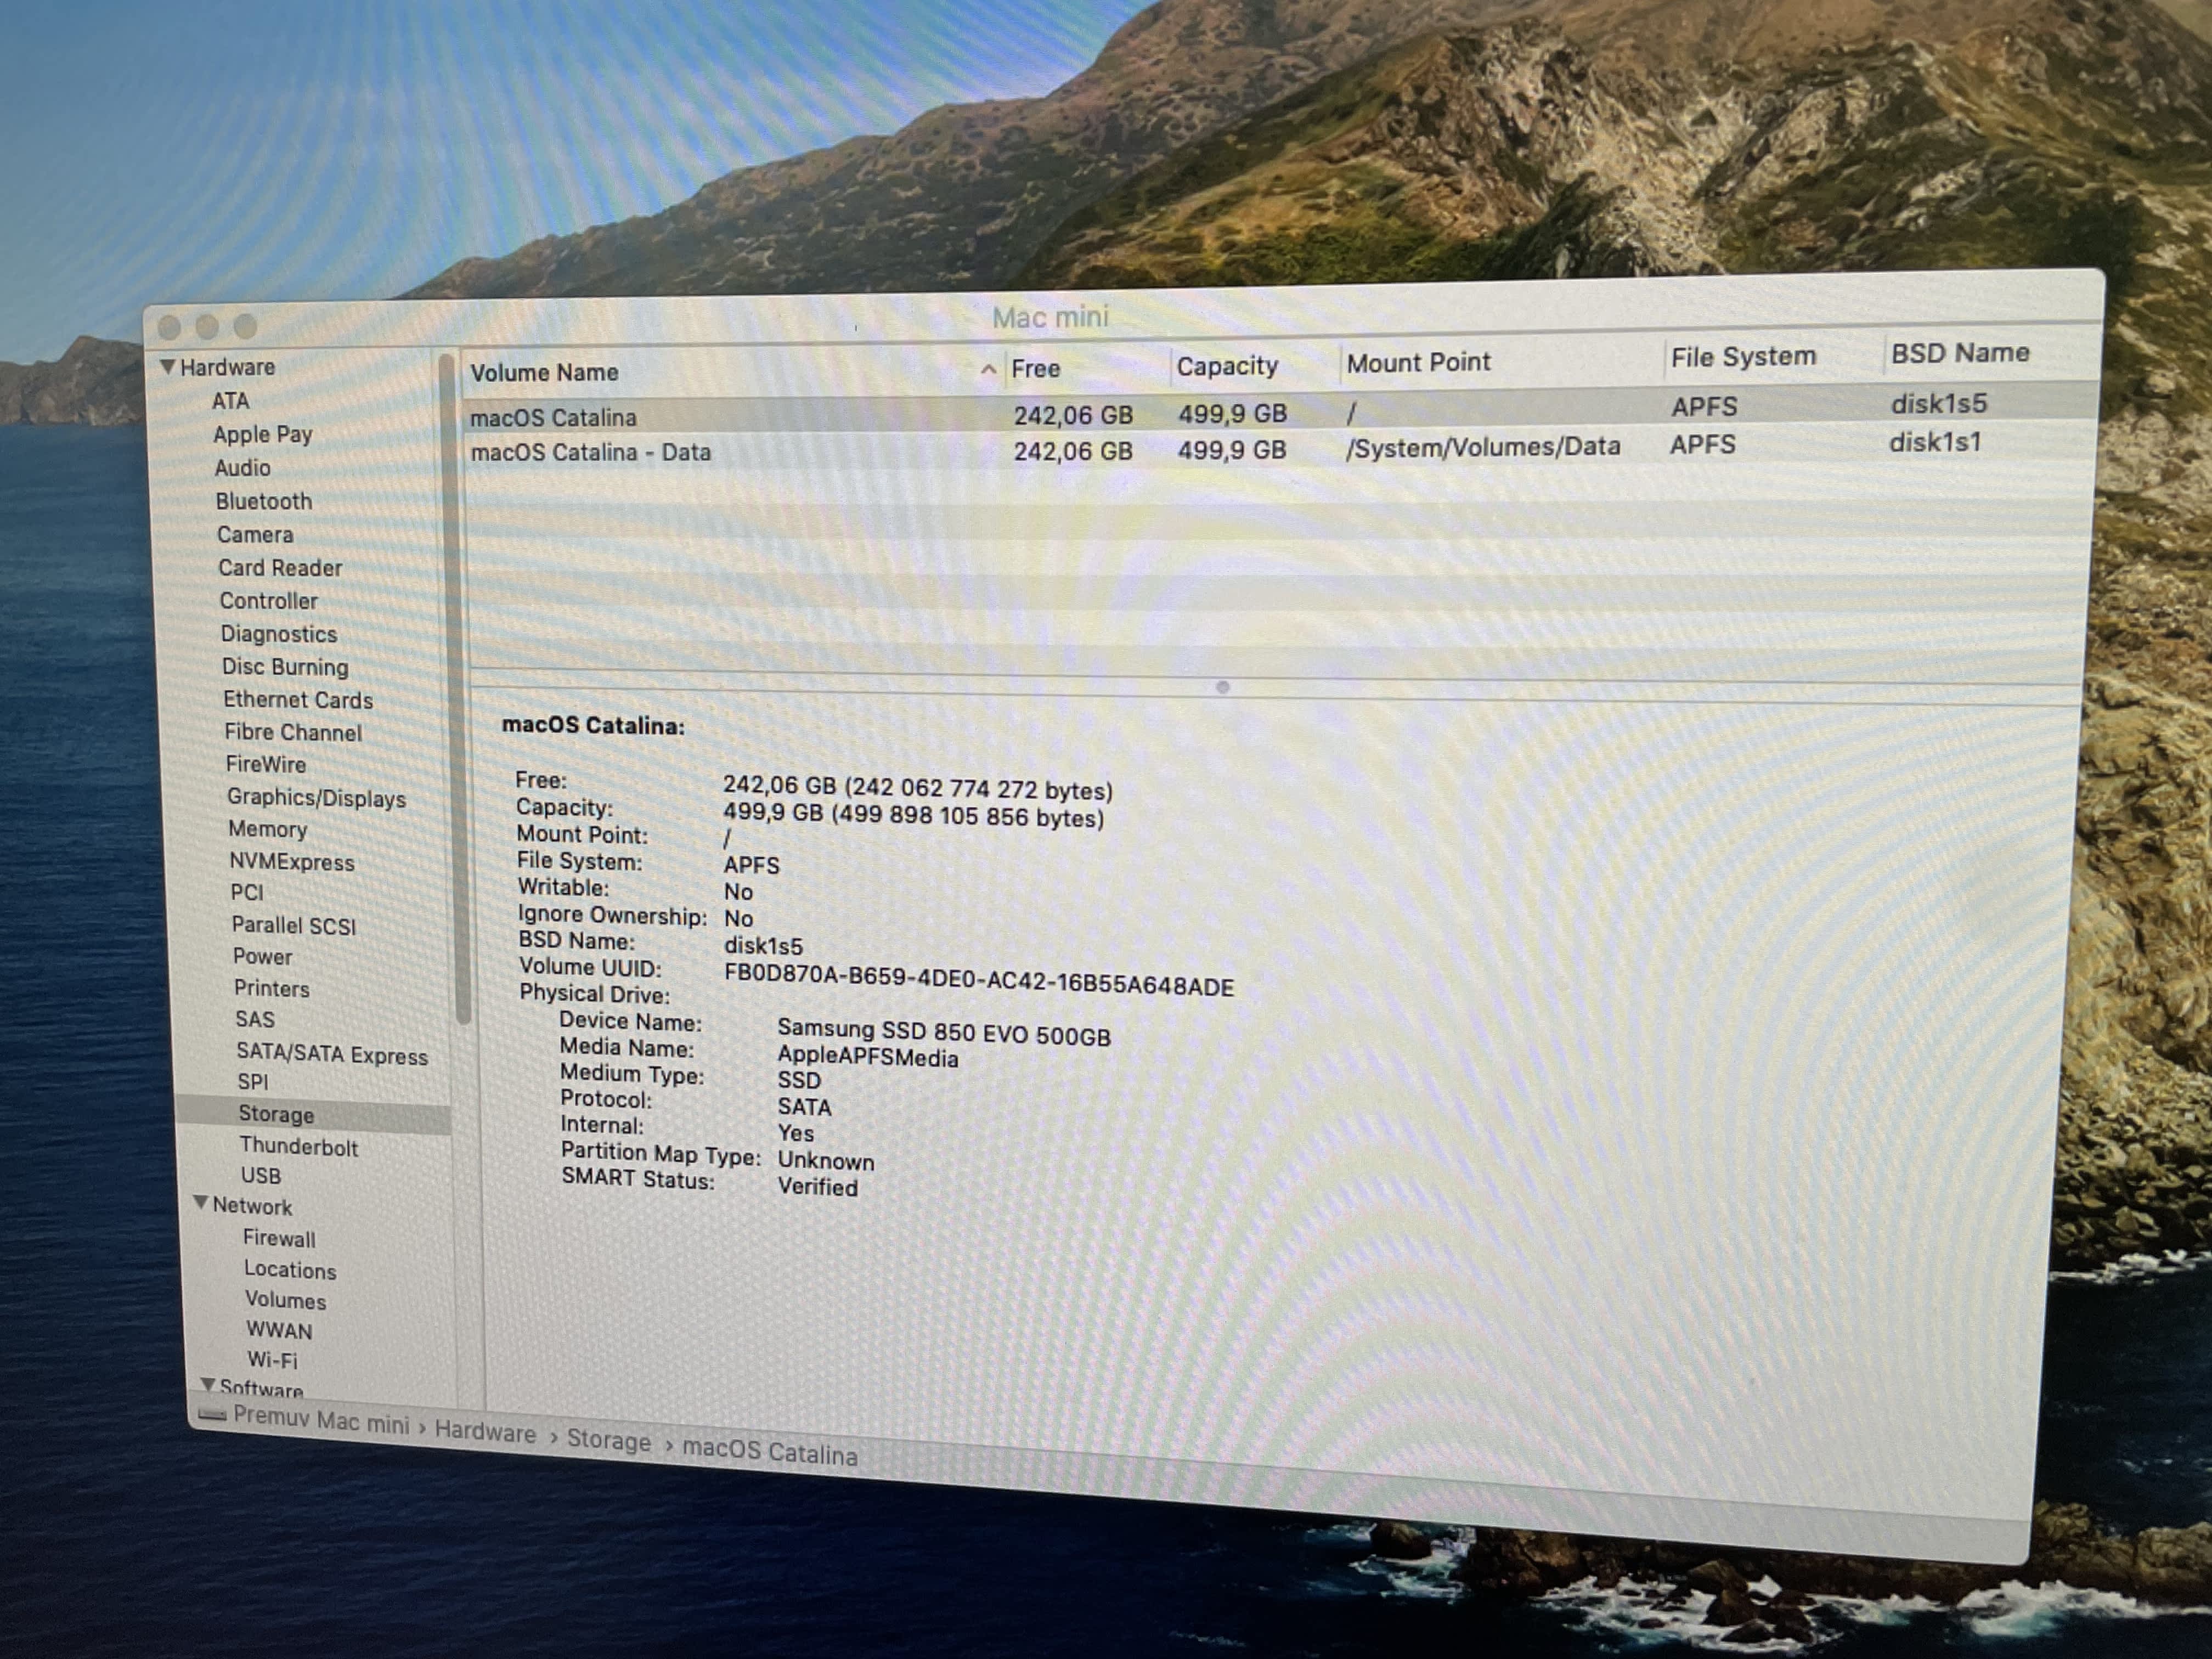The image size is (2212, 1659).
Task: Collapse the Network section triangle
Action: (201, 1203)
